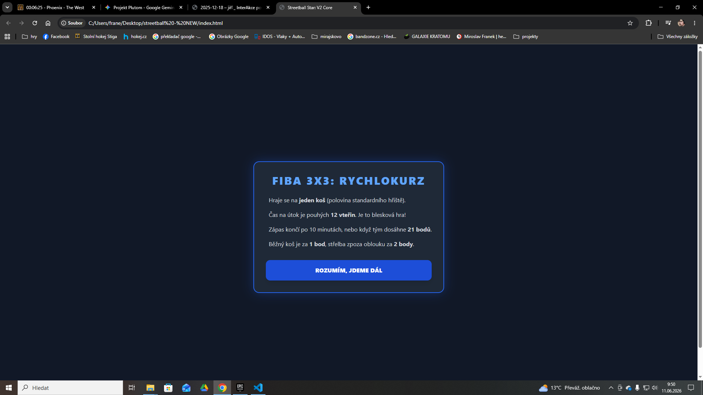Click the Hledat taskbar search box
The width and height of the screenshot is (703, 395).
click(70, 388)
